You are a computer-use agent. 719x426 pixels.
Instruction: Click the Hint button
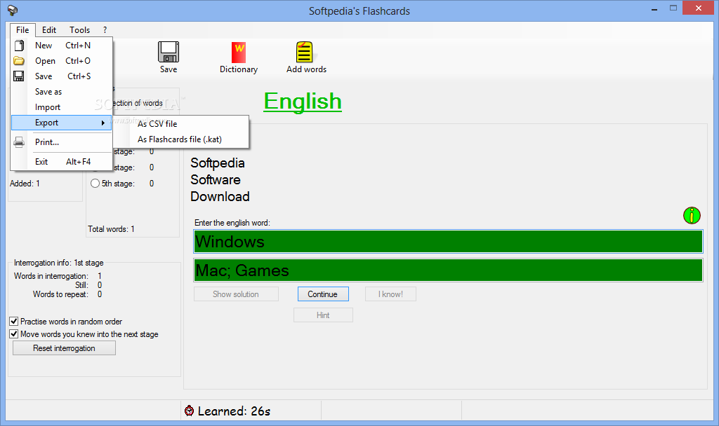click(x=323, y=315)
